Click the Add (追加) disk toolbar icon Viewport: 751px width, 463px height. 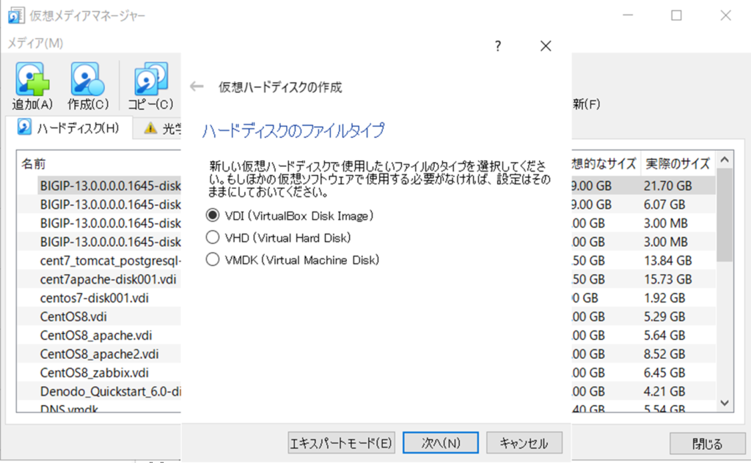32,80
